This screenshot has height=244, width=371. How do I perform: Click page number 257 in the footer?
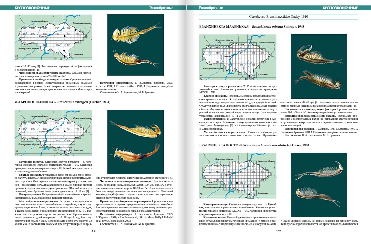click(279, 231)
